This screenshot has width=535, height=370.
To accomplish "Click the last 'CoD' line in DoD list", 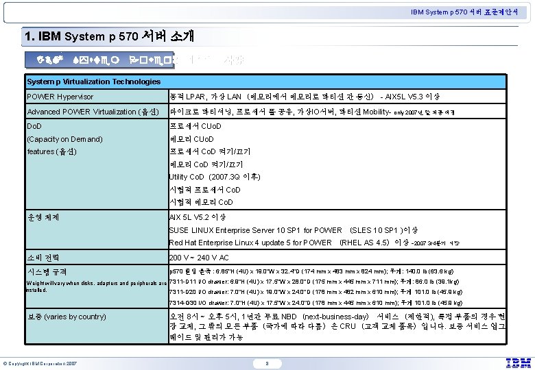I will (x=201, y=202).
